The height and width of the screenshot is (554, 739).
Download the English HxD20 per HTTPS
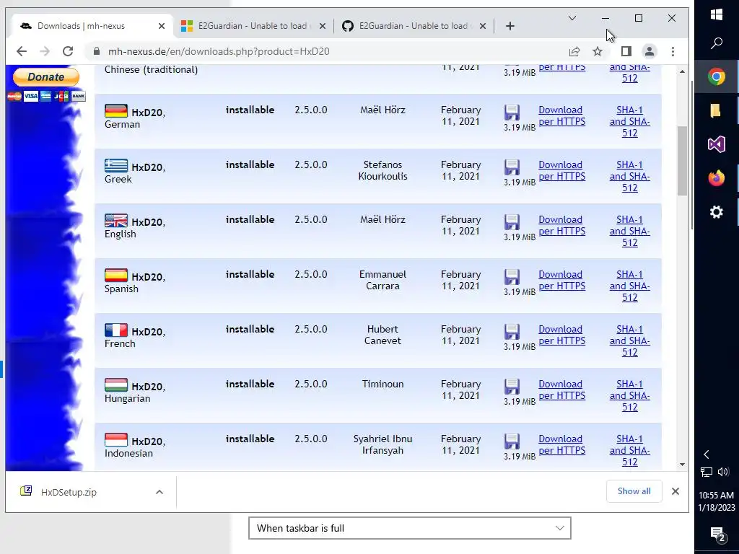(x=561, y=225)
